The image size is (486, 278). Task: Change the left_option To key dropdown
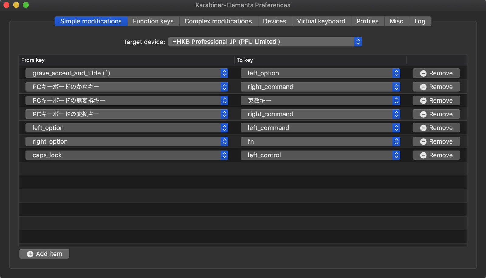point(320,73)
